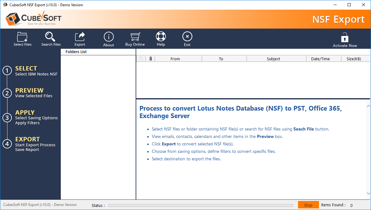The image size is (371, 210).
Task: Sort emails by To column
Action: click(221, 59)
